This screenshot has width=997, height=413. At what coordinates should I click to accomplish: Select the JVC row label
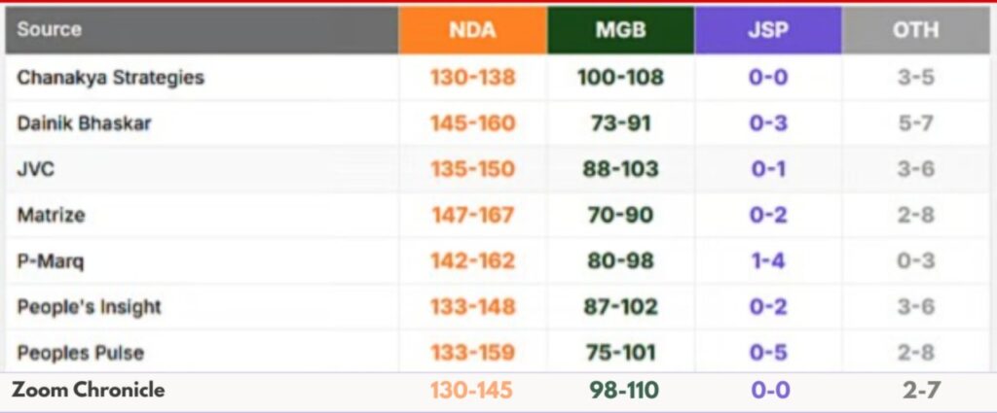pyautogui.click(x=36, y=169)
